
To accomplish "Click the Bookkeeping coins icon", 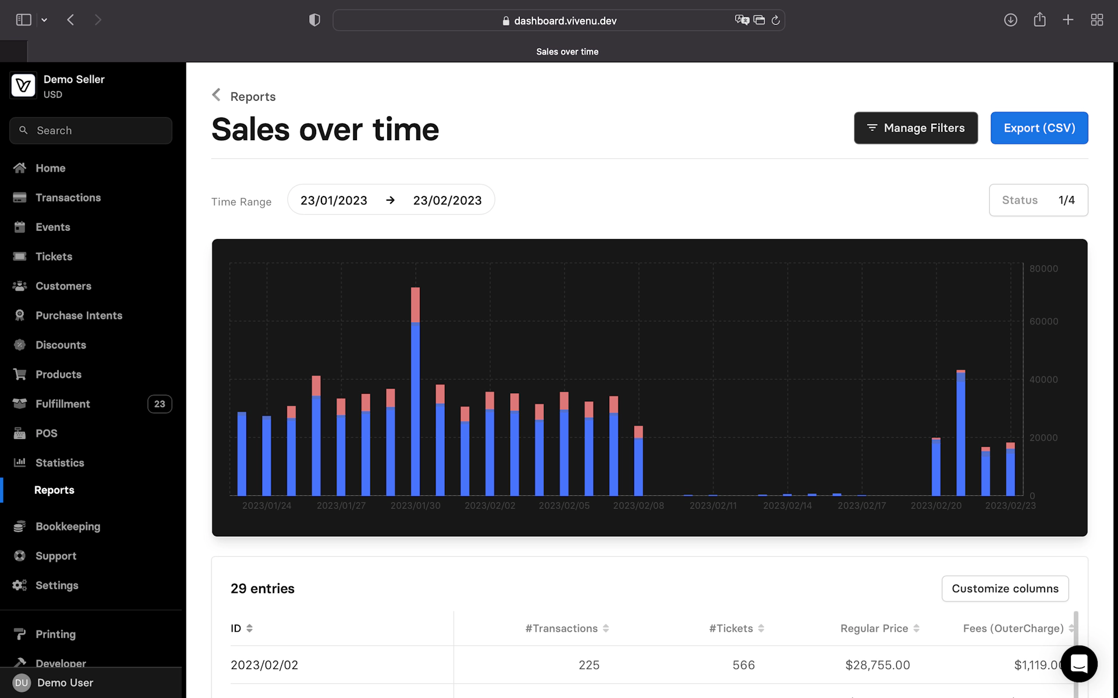I will click(20, 526).
